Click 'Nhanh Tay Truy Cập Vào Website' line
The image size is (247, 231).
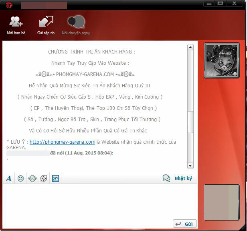90,63
